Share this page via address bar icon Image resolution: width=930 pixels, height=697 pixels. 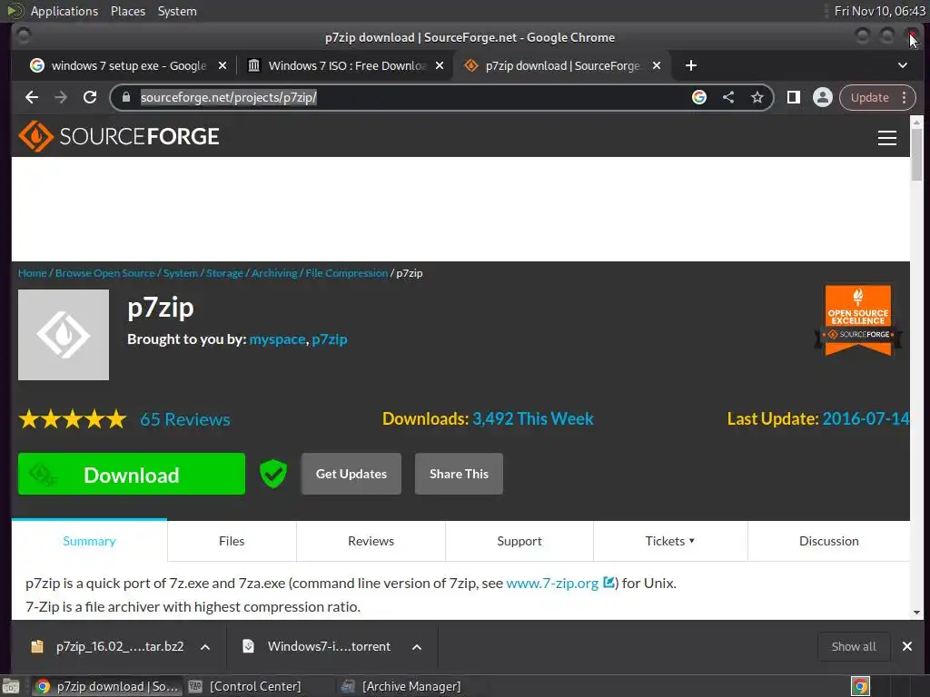coord(728,97)
